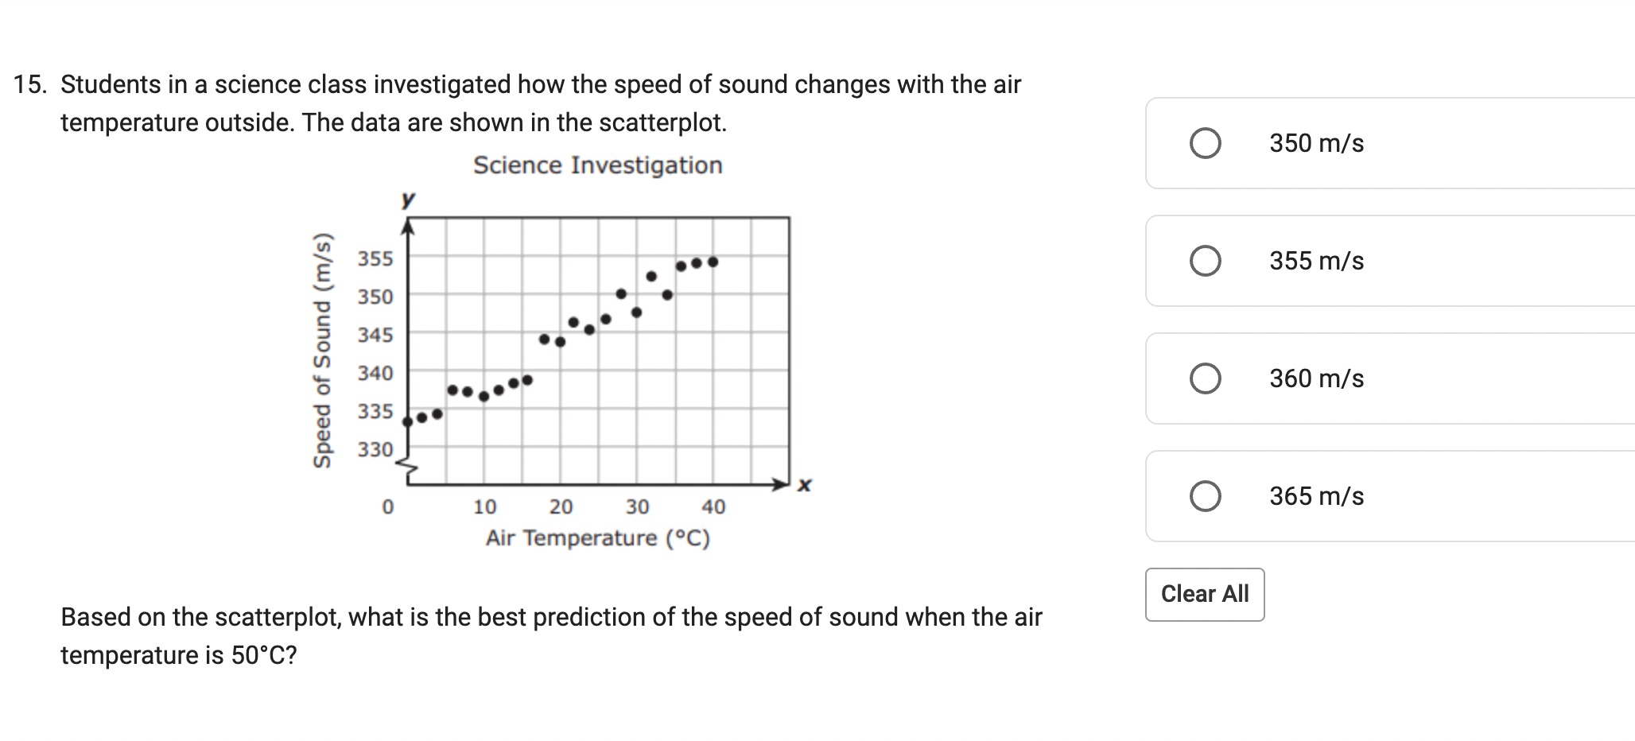The height and width of the screenshot is (741, 1635).
Task: Click the Speed of Sound (m/s) axis label
Action: click(x=322, y=351)
